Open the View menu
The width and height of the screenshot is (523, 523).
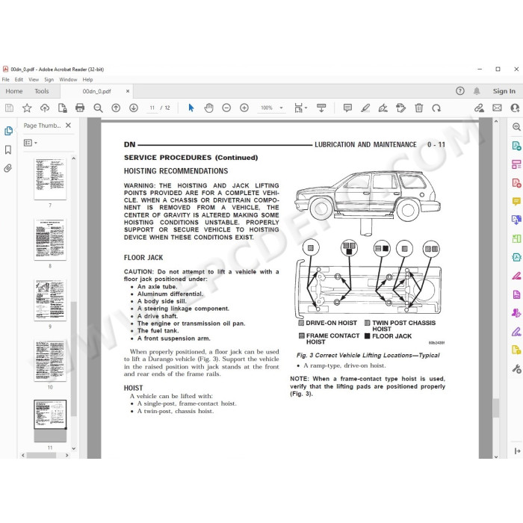tap(34, 79)
